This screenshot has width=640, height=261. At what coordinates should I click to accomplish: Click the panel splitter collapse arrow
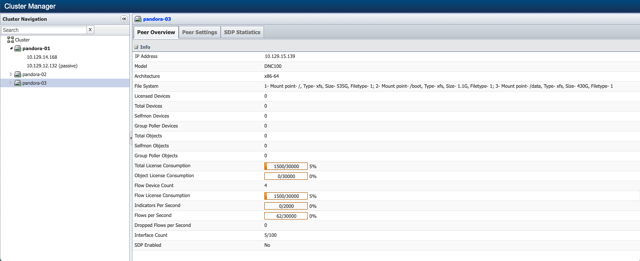131,138
